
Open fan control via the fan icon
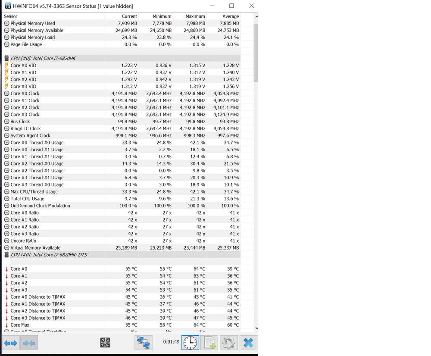[x=105, y=343]
